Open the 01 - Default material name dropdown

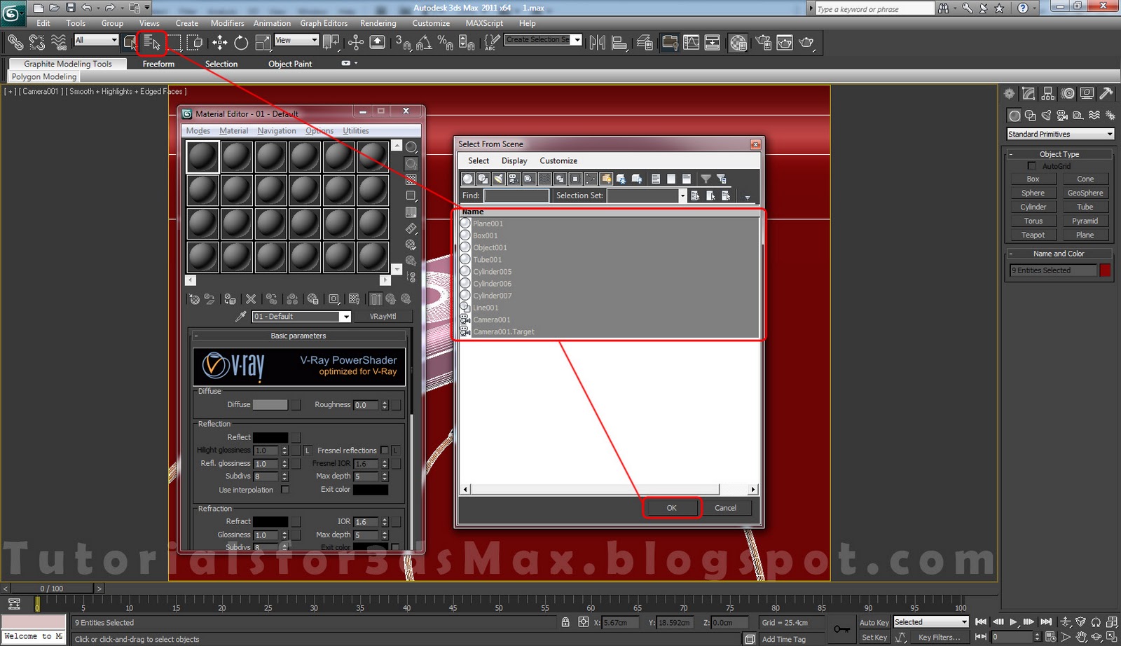(301, 317)
